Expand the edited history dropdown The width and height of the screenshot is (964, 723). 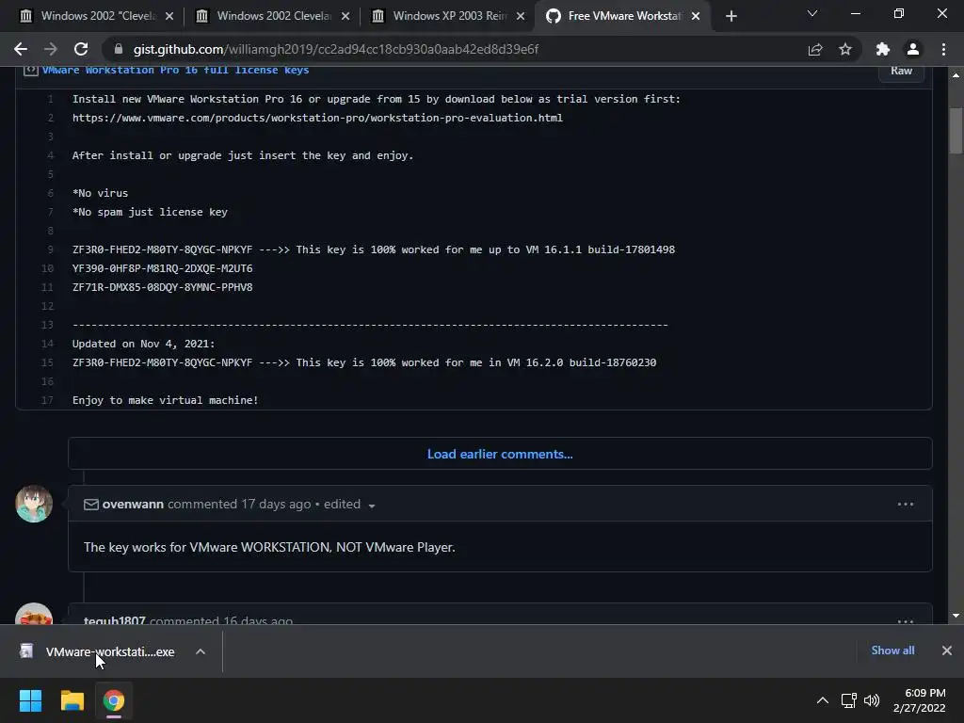pos(349,505)
